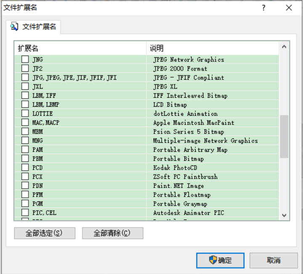Click 'Autodesk Animator PIC' description
303x274 pixels.
click(189, 212)
